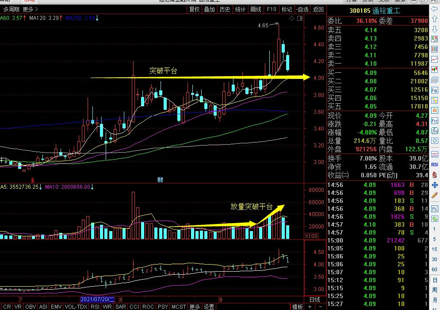Open the stacked windows report icon
This screenshot has width=440, height=310.
coord(434,80)
